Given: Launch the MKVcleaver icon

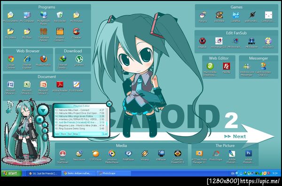Looking at the screenshot, I should [x=251, y=41].
